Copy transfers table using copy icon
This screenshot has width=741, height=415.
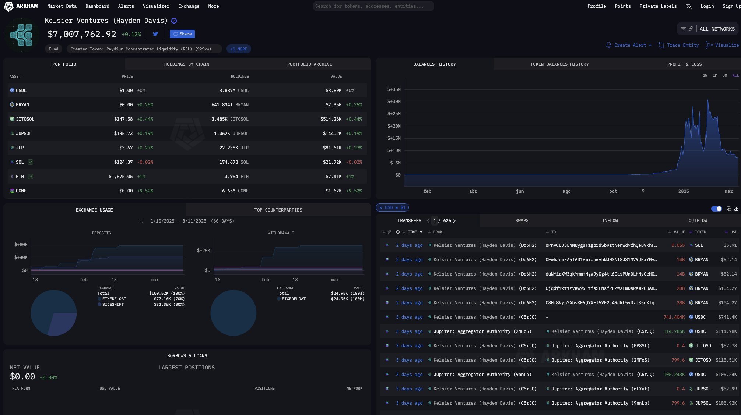[x=729, y=209]
